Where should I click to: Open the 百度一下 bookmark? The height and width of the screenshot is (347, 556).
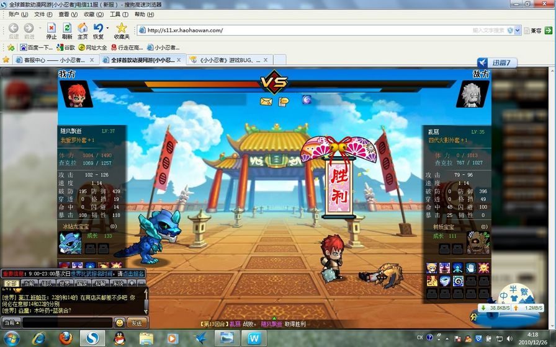pos(36,48)
